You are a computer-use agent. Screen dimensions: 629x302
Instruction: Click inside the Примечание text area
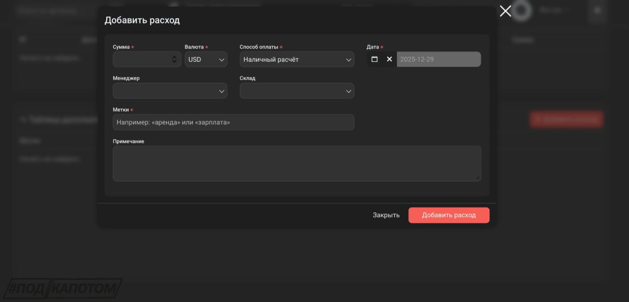(x=297, y=164)
